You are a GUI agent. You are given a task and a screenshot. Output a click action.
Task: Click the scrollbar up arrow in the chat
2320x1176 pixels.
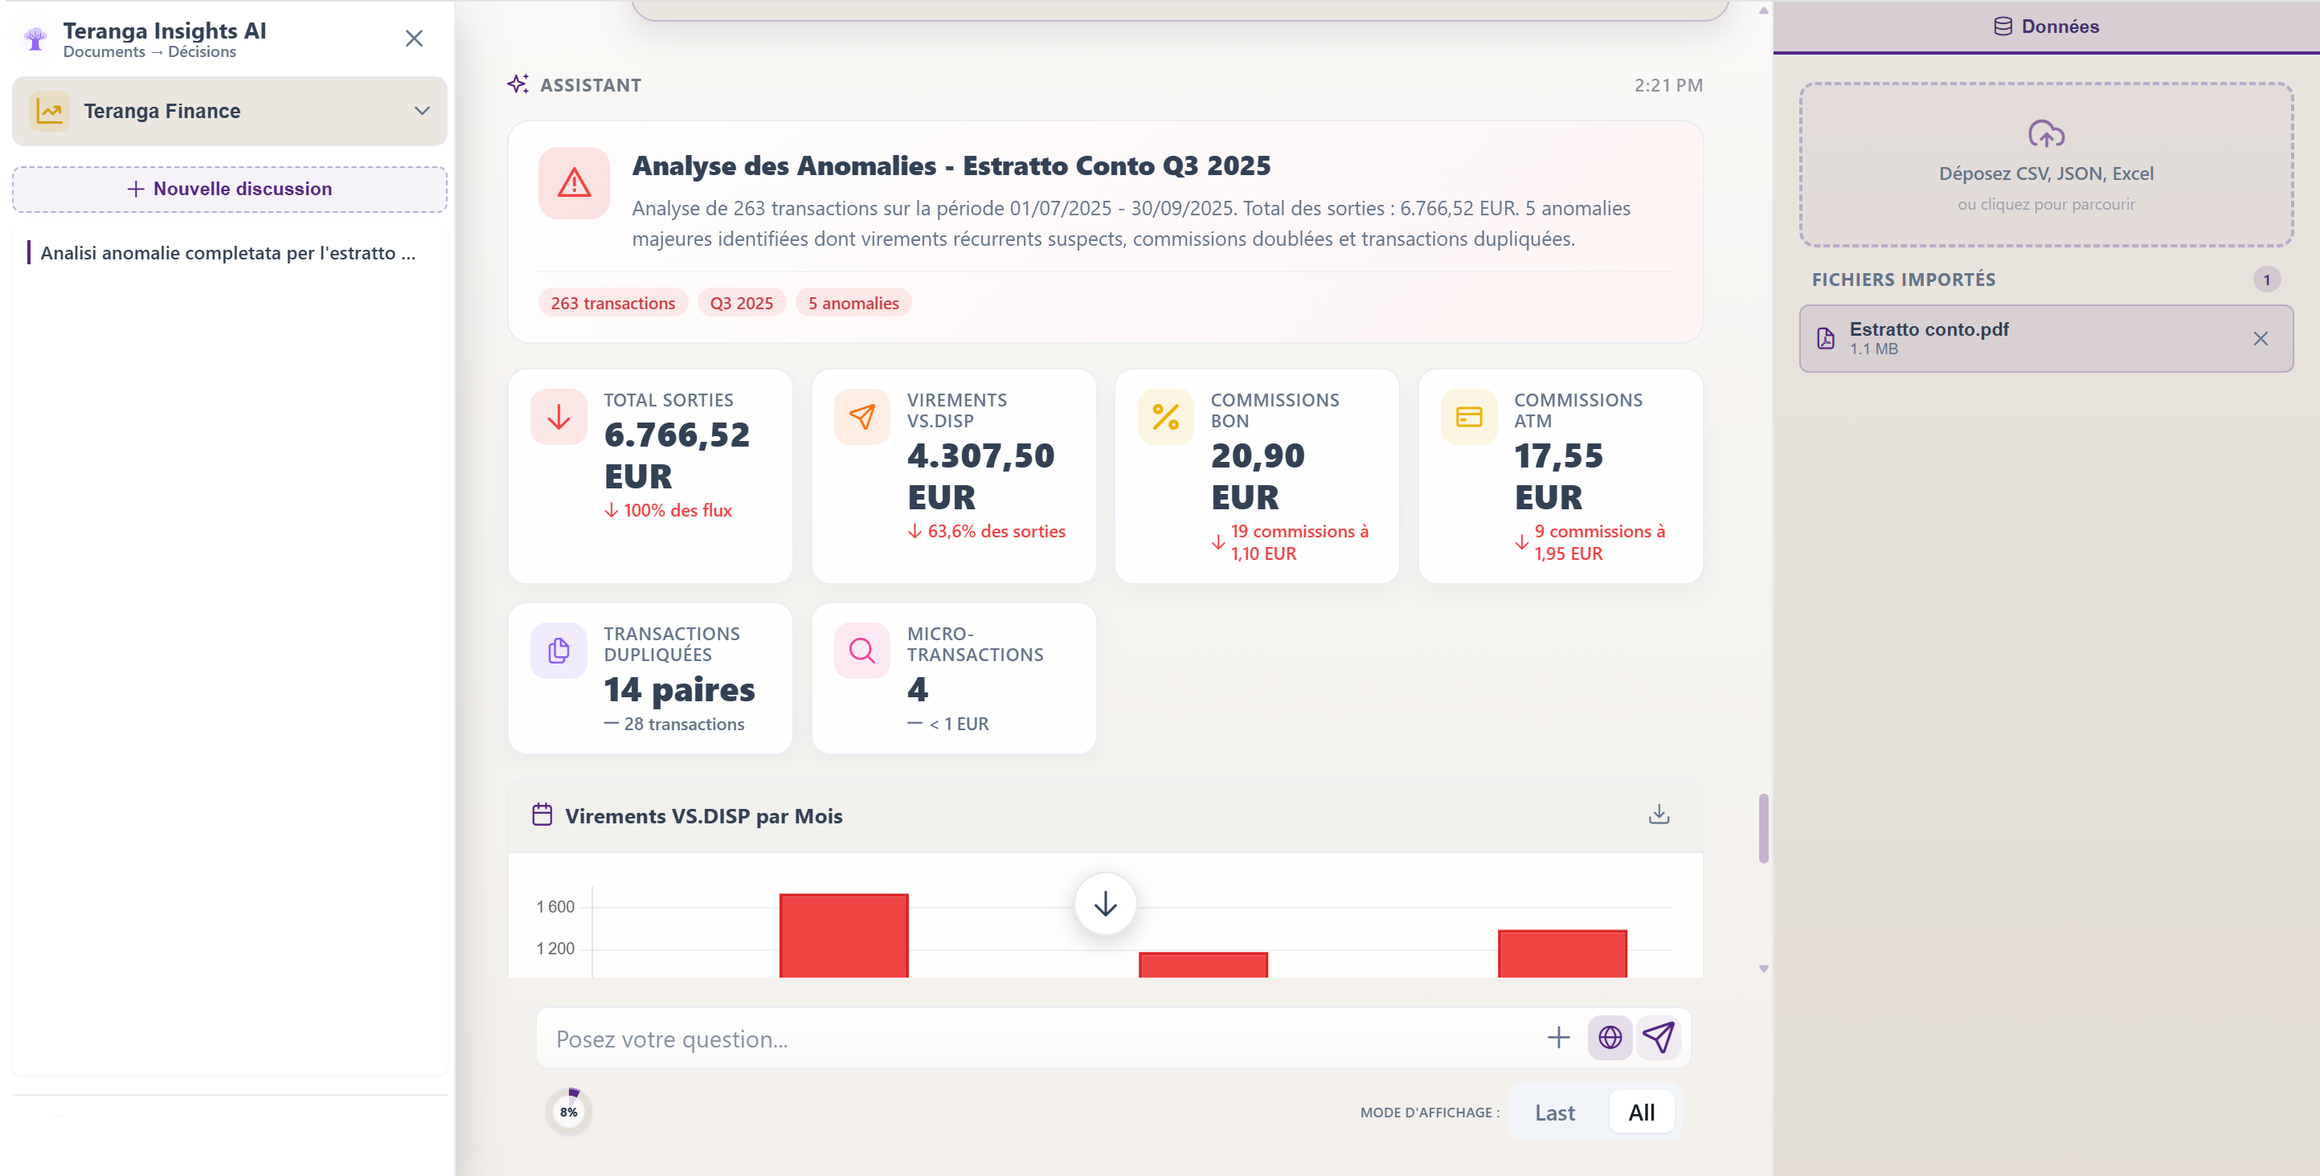tap(1763, 10)
